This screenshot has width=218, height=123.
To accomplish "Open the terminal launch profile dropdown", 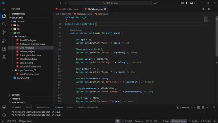I will (x=195, y=107).
